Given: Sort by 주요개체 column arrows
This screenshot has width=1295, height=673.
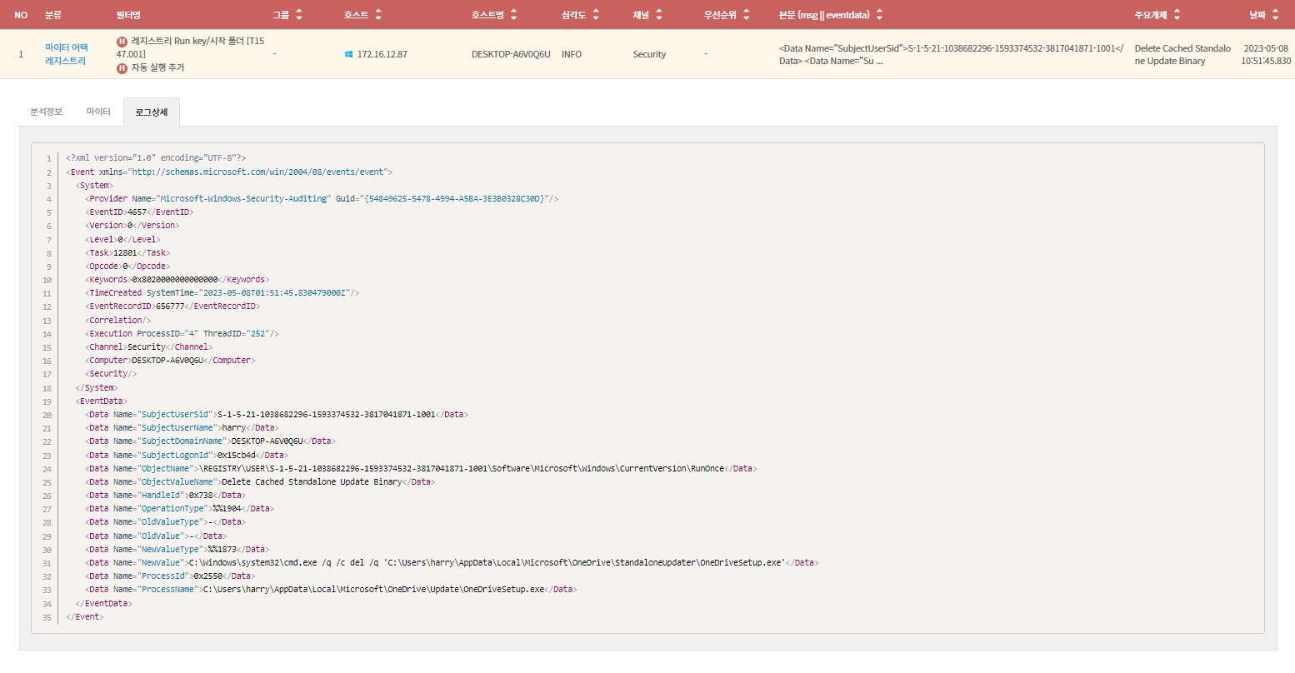Looking at the screenshot, I should click(x=1177, y=15).
